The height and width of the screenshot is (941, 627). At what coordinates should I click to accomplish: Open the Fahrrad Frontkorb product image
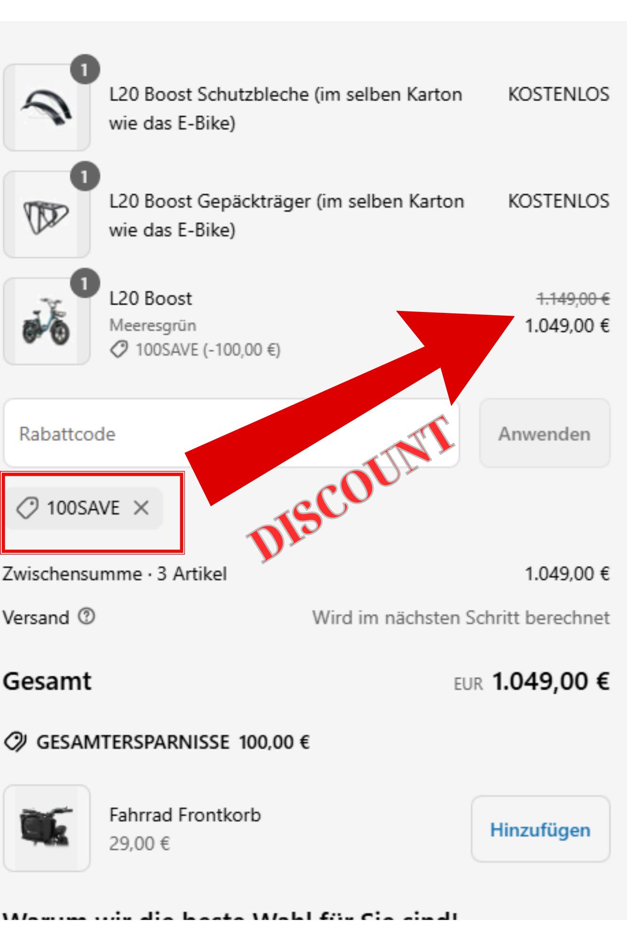click(47, 828)
